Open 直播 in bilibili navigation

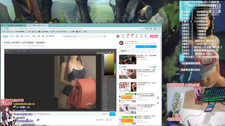22,36
